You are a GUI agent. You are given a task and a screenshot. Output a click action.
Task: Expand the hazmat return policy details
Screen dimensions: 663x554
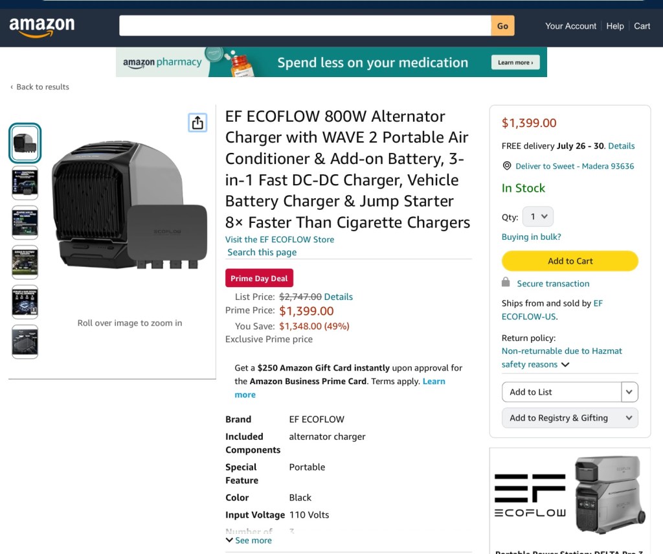[565, 365]
